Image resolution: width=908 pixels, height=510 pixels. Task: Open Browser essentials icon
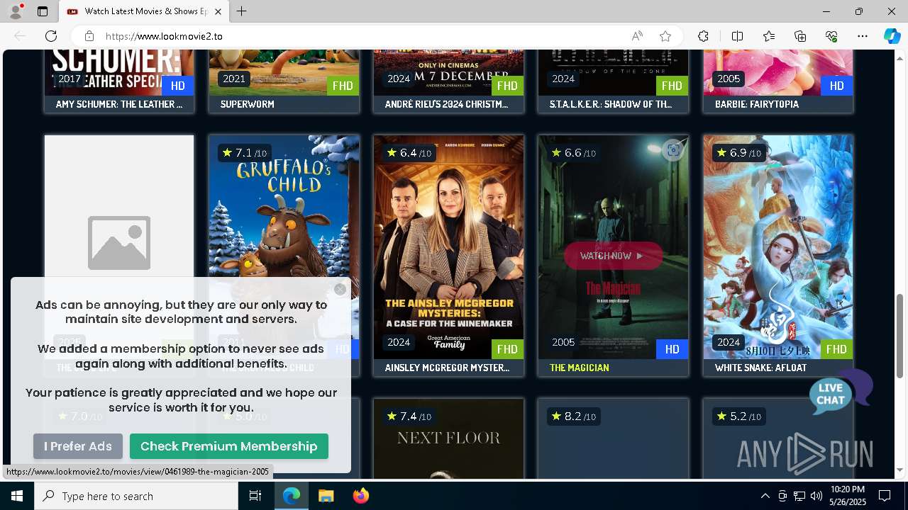point(831,36)
